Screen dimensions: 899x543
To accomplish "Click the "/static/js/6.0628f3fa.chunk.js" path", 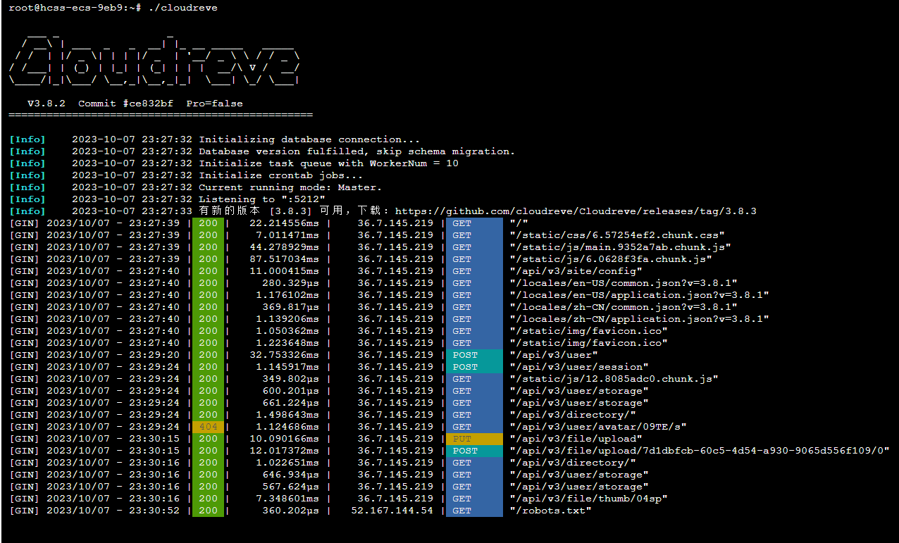I will click(611, 259).
